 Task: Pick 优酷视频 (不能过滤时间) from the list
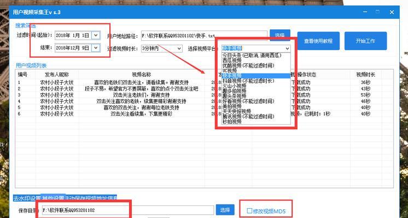[x=248, y=65]
